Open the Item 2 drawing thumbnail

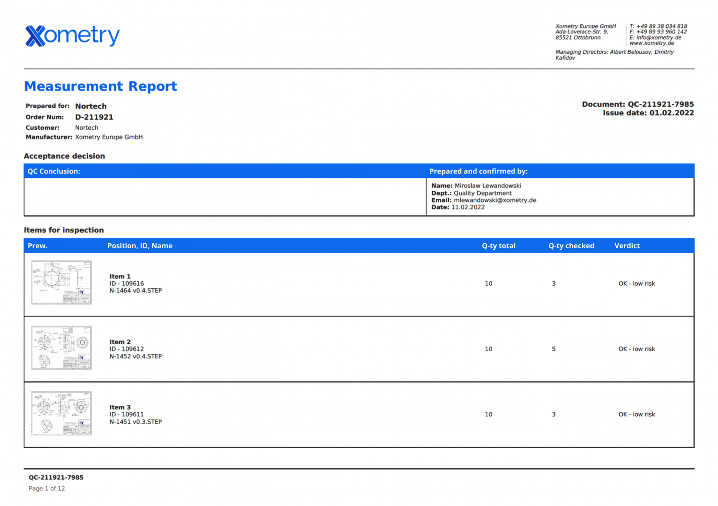click(x=61, y=348)
